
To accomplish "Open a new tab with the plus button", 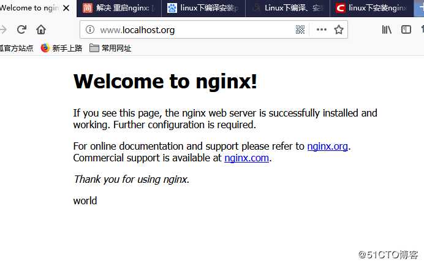I will pos(420,8).
